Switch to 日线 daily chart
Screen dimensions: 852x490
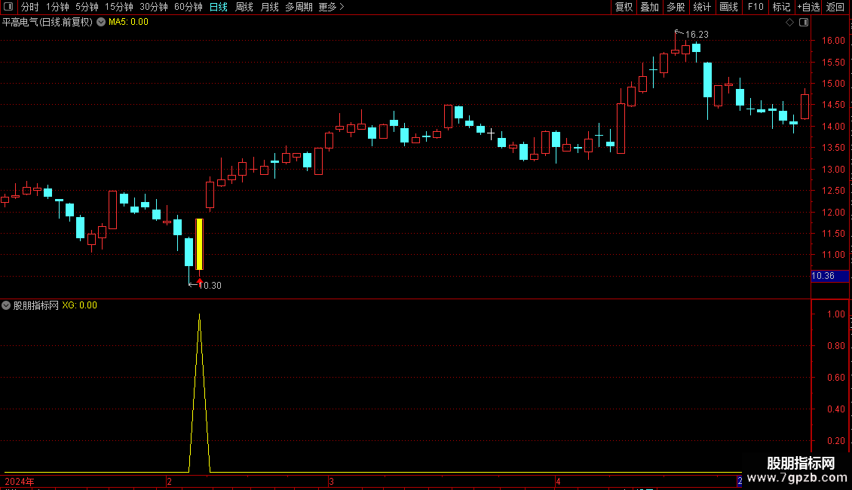pos(219,7)
